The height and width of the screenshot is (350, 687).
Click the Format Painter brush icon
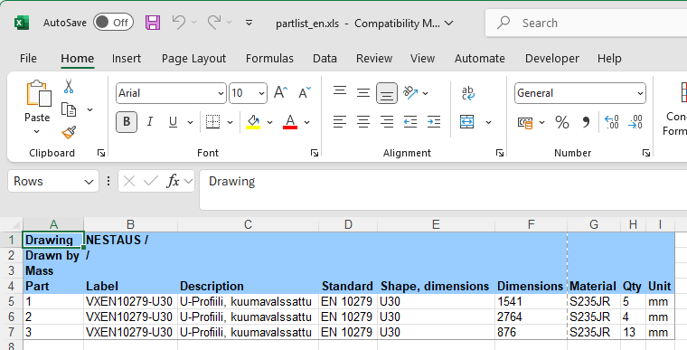tap(69, 132)
